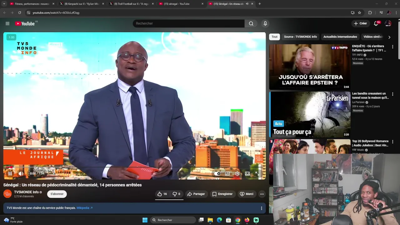Click the Merci thanks button
The image size is (400, 225).
tap(246, 194)
